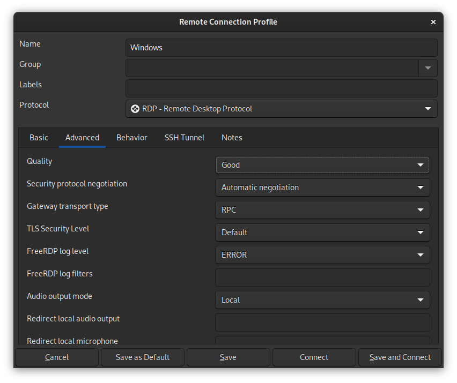Screen dimensions: 457x383
Task: Open FreeRDP log level dropdown
Action: tap(322, 255)
